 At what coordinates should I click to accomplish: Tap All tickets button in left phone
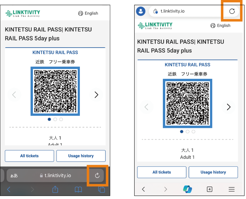[29, 156]
